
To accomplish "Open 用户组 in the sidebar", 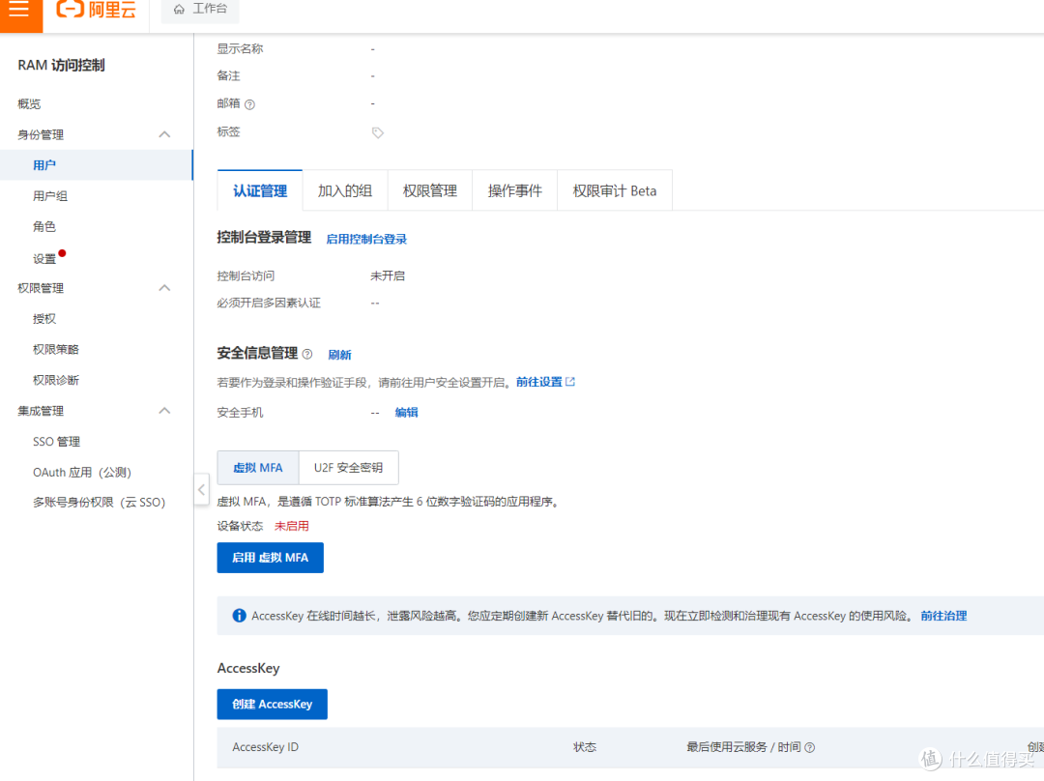I will [x=50, y=196].
